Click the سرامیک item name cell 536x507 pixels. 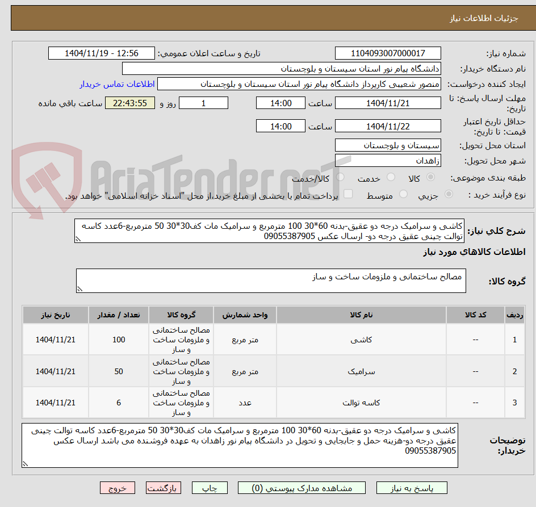pos(361,371)
